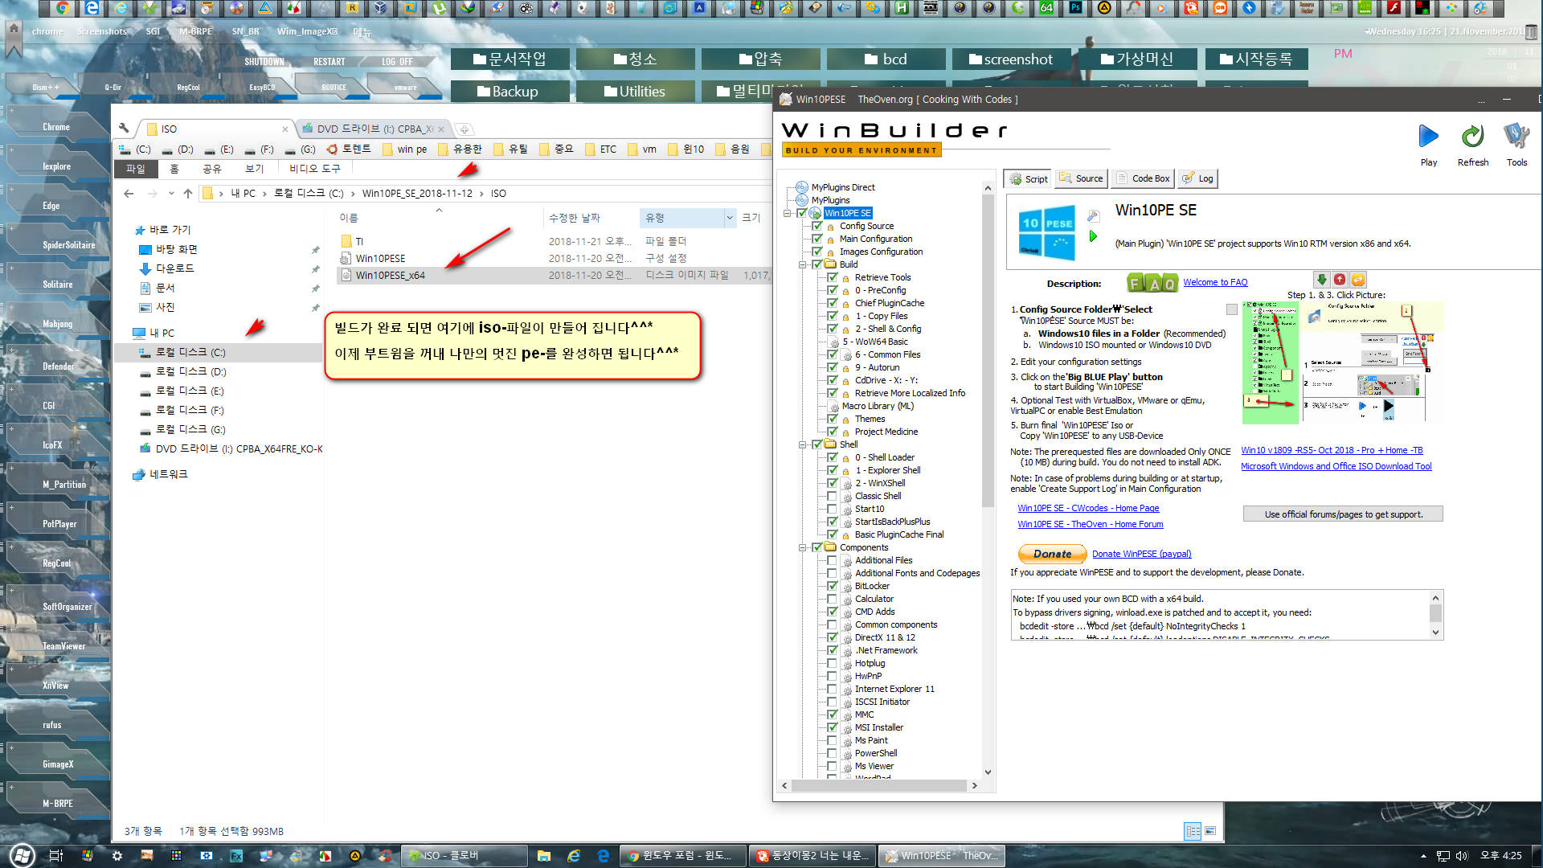Open Microsoft Windows and Office ISO Download Tool link
Viewport: 1543px width, 868px height.
tap(1336, 466)
